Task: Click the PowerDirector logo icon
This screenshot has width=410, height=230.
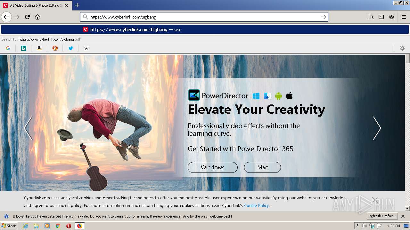Action: click(x=194, y=95)
